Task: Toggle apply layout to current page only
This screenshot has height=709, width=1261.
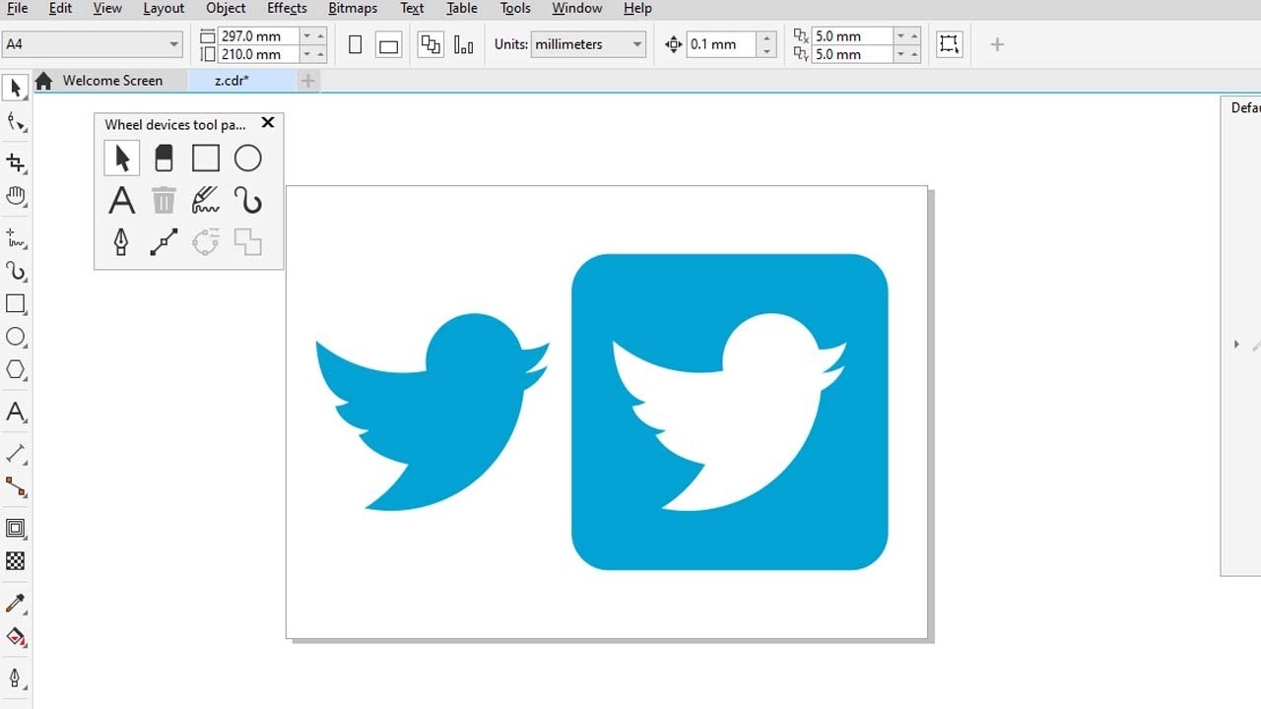Action: click(x=463, y=45)
